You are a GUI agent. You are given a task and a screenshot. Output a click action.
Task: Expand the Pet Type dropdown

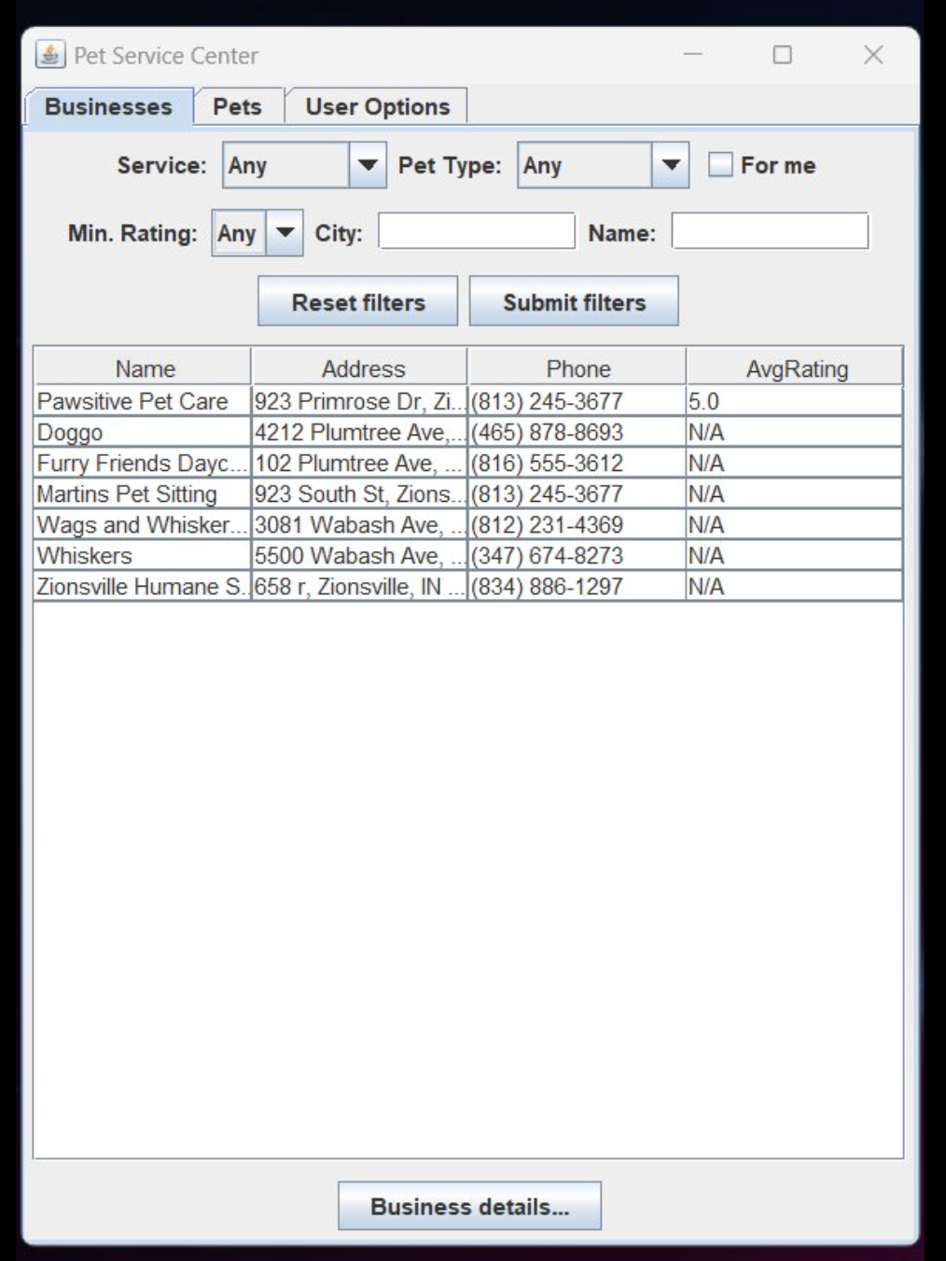pyautogui.click(x=670, y=165)
